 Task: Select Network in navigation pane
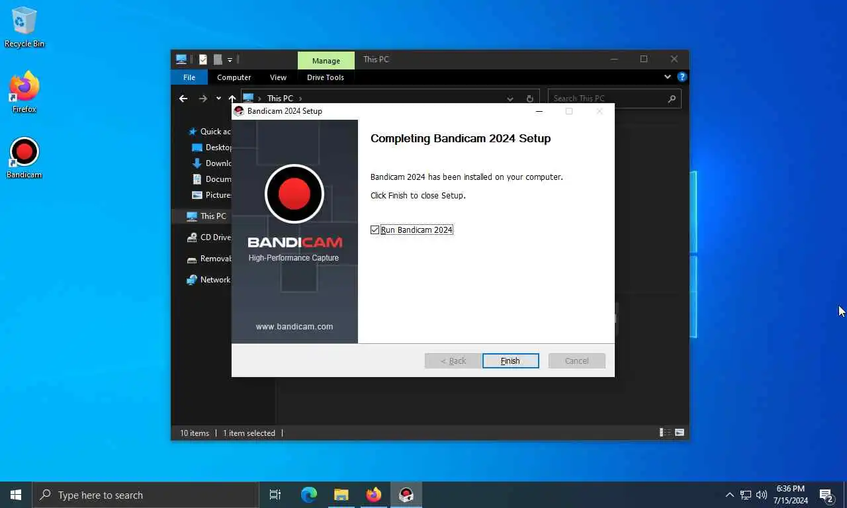pos(208,280)
